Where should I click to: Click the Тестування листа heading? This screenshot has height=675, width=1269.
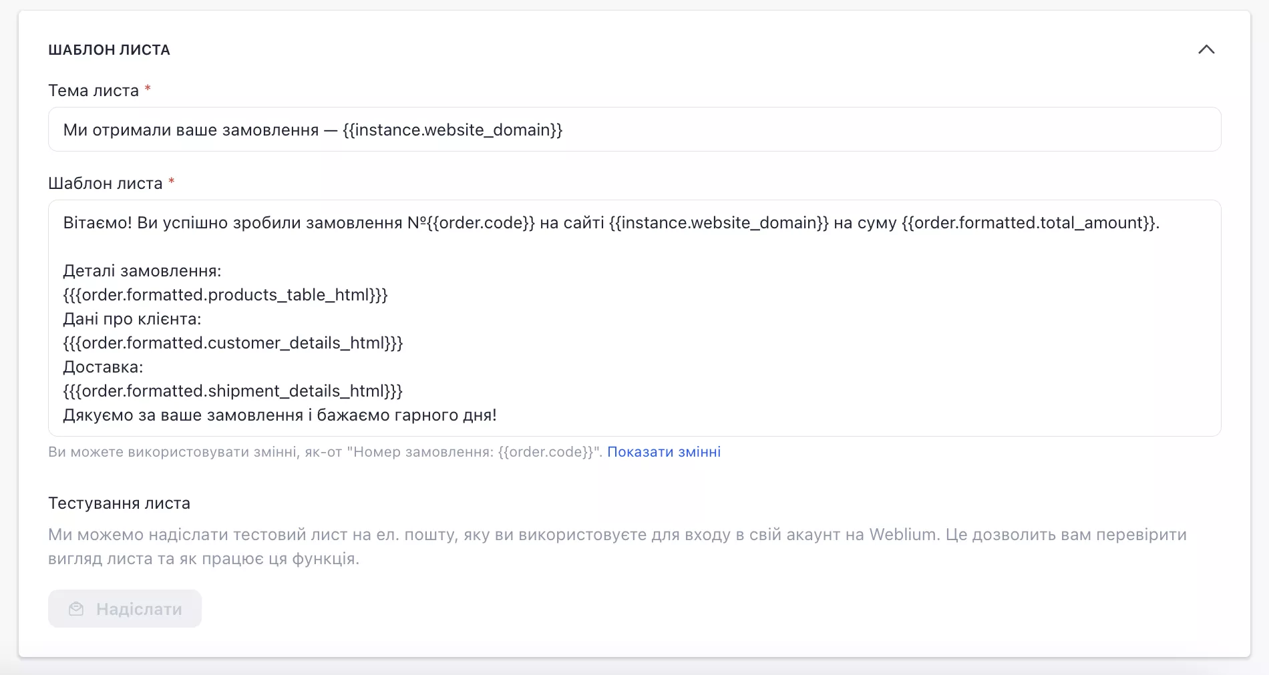pyautogui.click(x=119, y=503)
